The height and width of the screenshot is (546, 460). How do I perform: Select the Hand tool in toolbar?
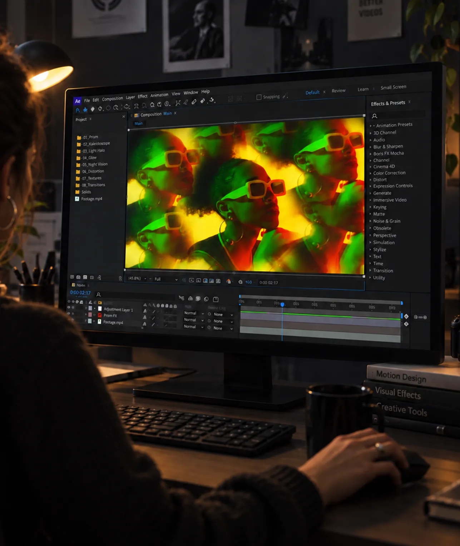(85, 109)
